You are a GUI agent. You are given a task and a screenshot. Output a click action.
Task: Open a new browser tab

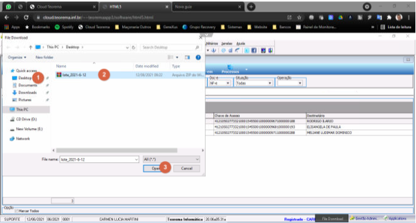click(x=251, y=7)
